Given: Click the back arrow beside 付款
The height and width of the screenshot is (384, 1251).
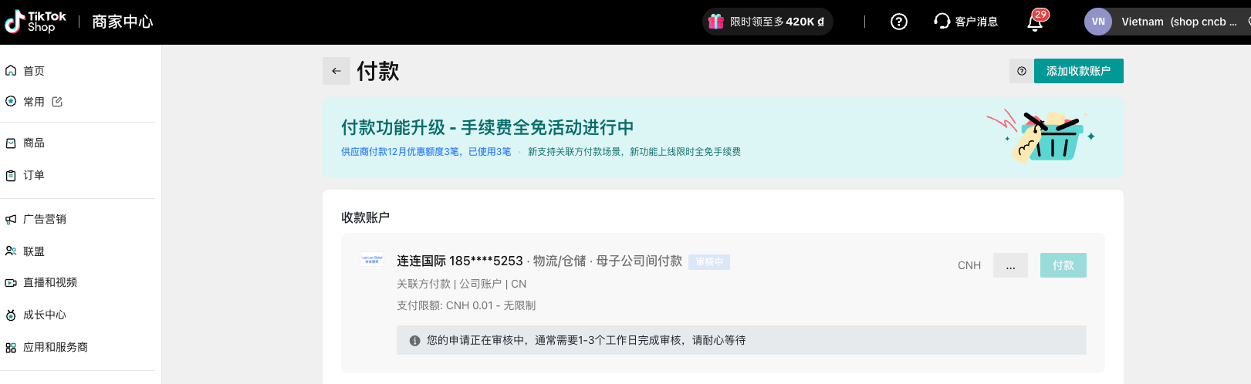Looking at the screenshot, I should (x=336, y=71).
